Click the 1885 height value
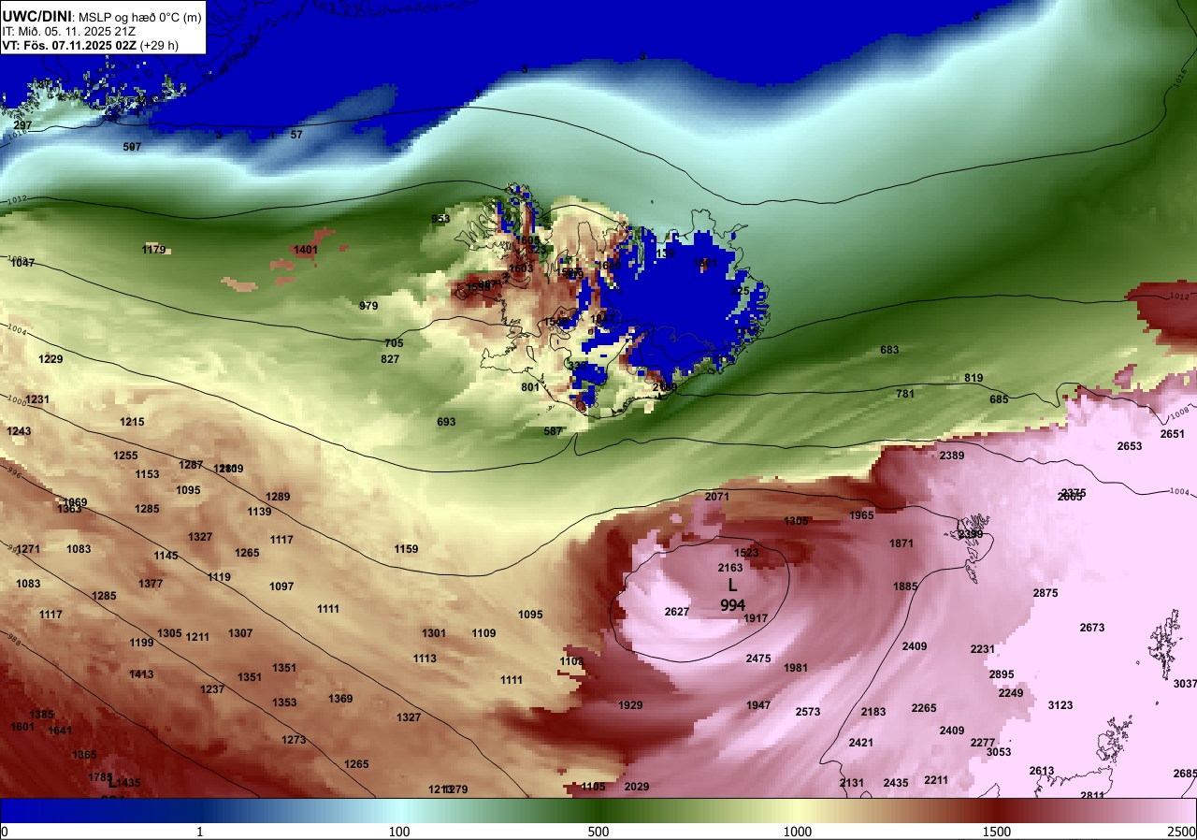 pyautogui.click(x=905, y=587)
